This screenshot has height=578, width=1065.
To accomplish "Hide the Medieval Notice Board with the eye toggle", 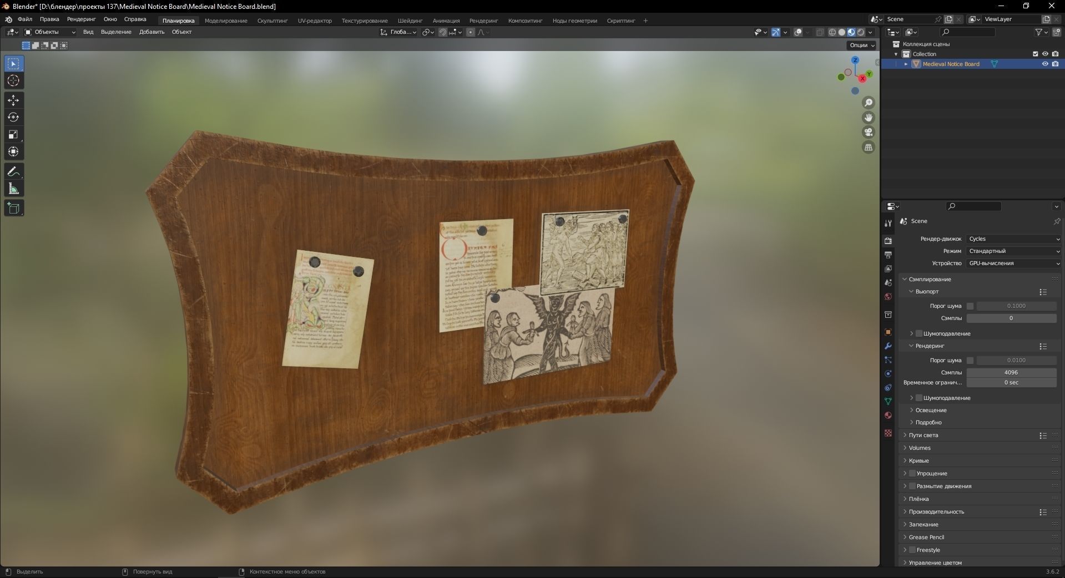I will click(x=1046, y=64).
